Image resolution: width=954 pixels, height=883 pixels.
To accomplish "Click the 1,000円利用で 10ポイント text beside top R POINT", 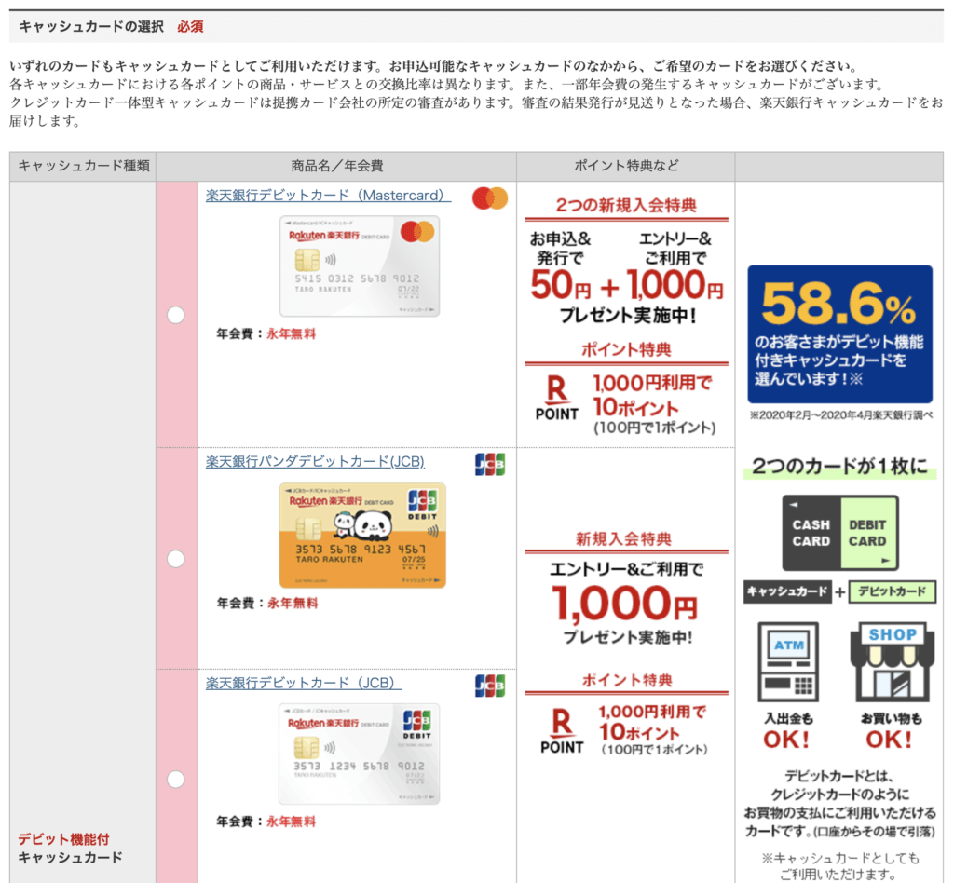I will pos(652,395).
